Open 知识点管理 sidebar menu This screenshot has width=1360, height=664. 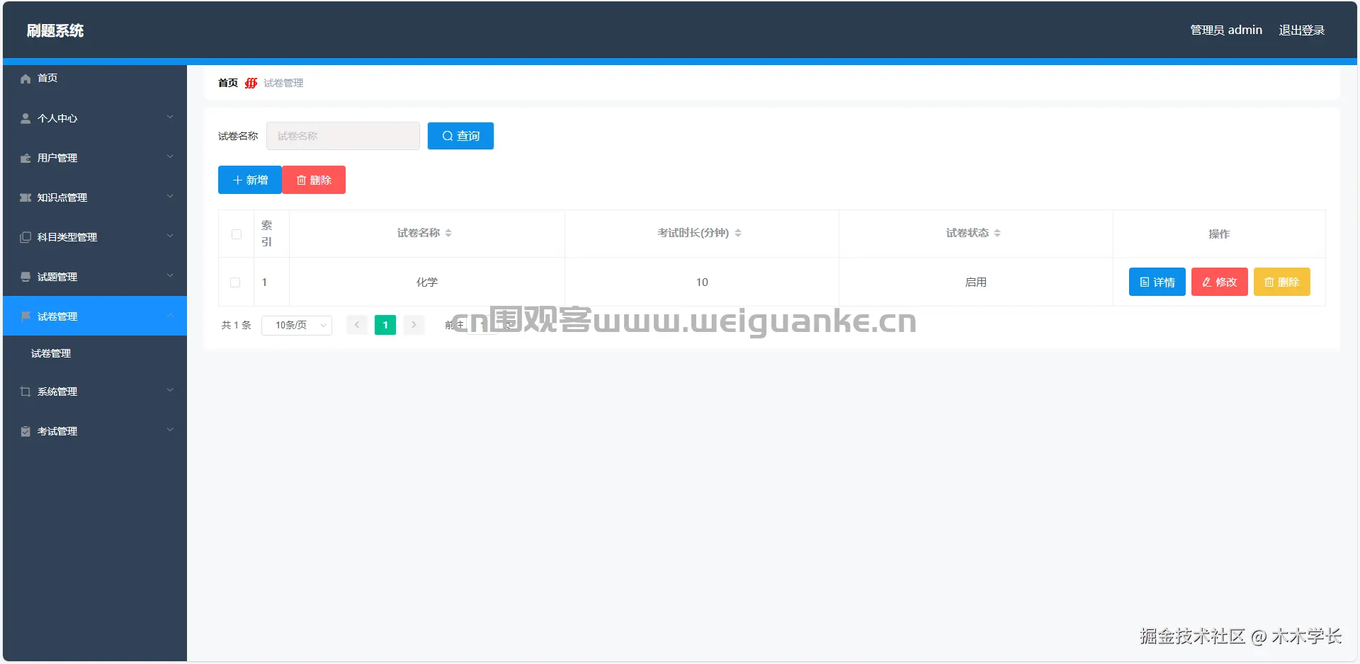pos(95,198)
